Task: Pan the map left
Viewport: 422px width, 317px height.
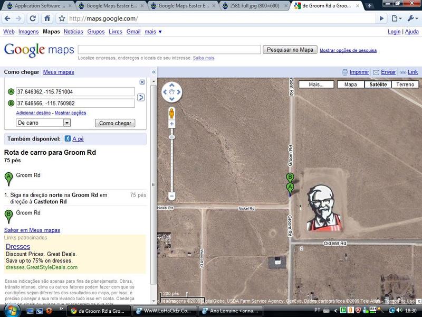Action: (165, 92)
